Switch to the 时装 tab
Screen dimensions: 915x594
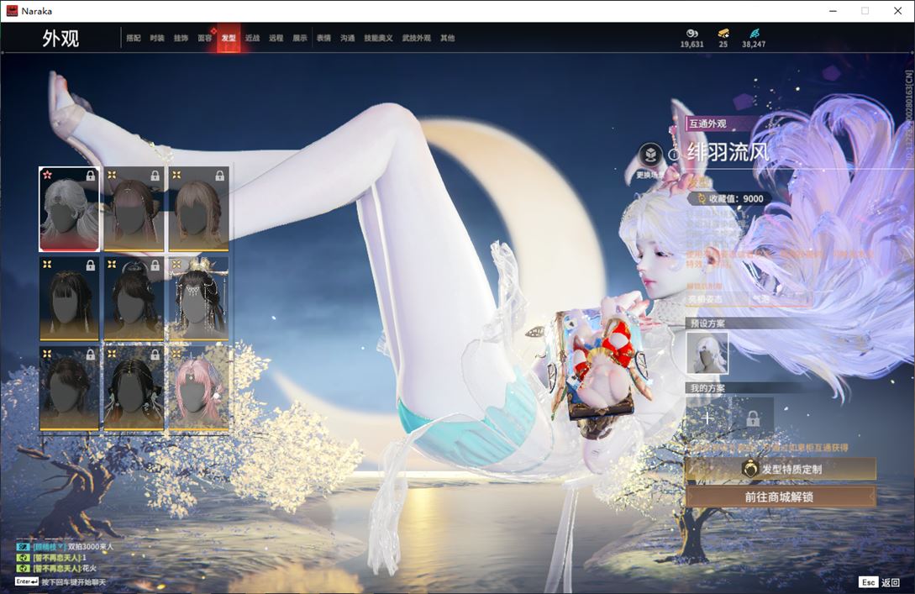(157, 39)
